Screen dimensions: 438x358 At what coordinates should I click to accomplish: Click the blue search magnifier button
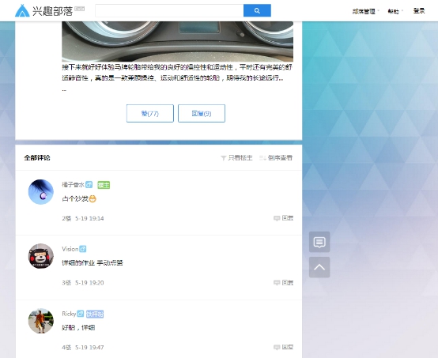[257, 10]
